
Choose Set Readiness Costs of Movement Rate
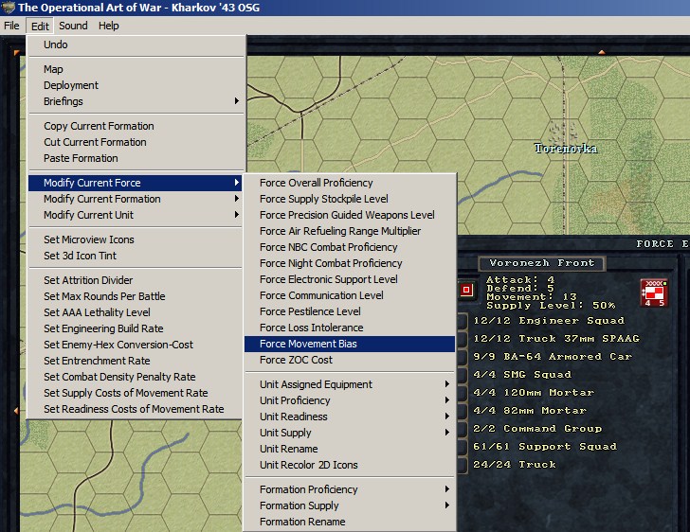point(136,409)
